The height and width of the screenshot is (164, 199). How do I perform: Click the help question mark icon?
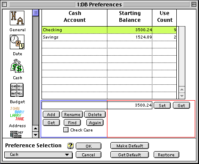point(70,146)
